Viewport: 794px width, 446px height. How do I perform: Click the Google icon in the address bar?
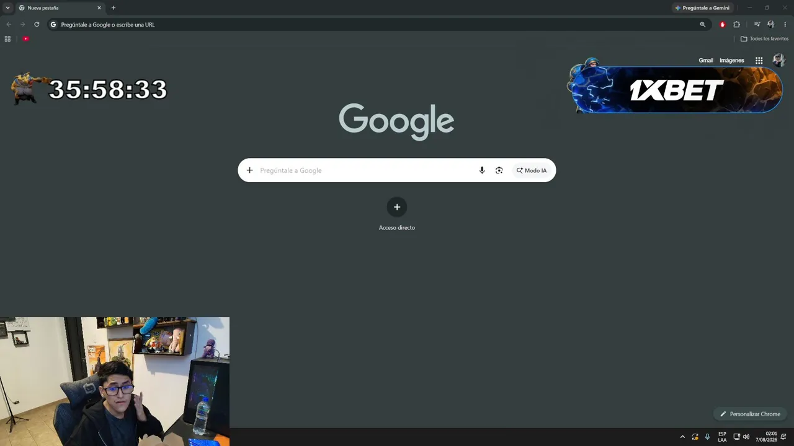tap(53, 25)
